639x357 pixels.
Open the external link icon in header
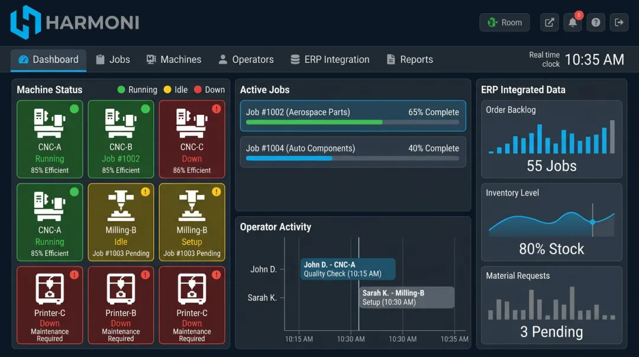pyautogui.click(x=549, y=22)
